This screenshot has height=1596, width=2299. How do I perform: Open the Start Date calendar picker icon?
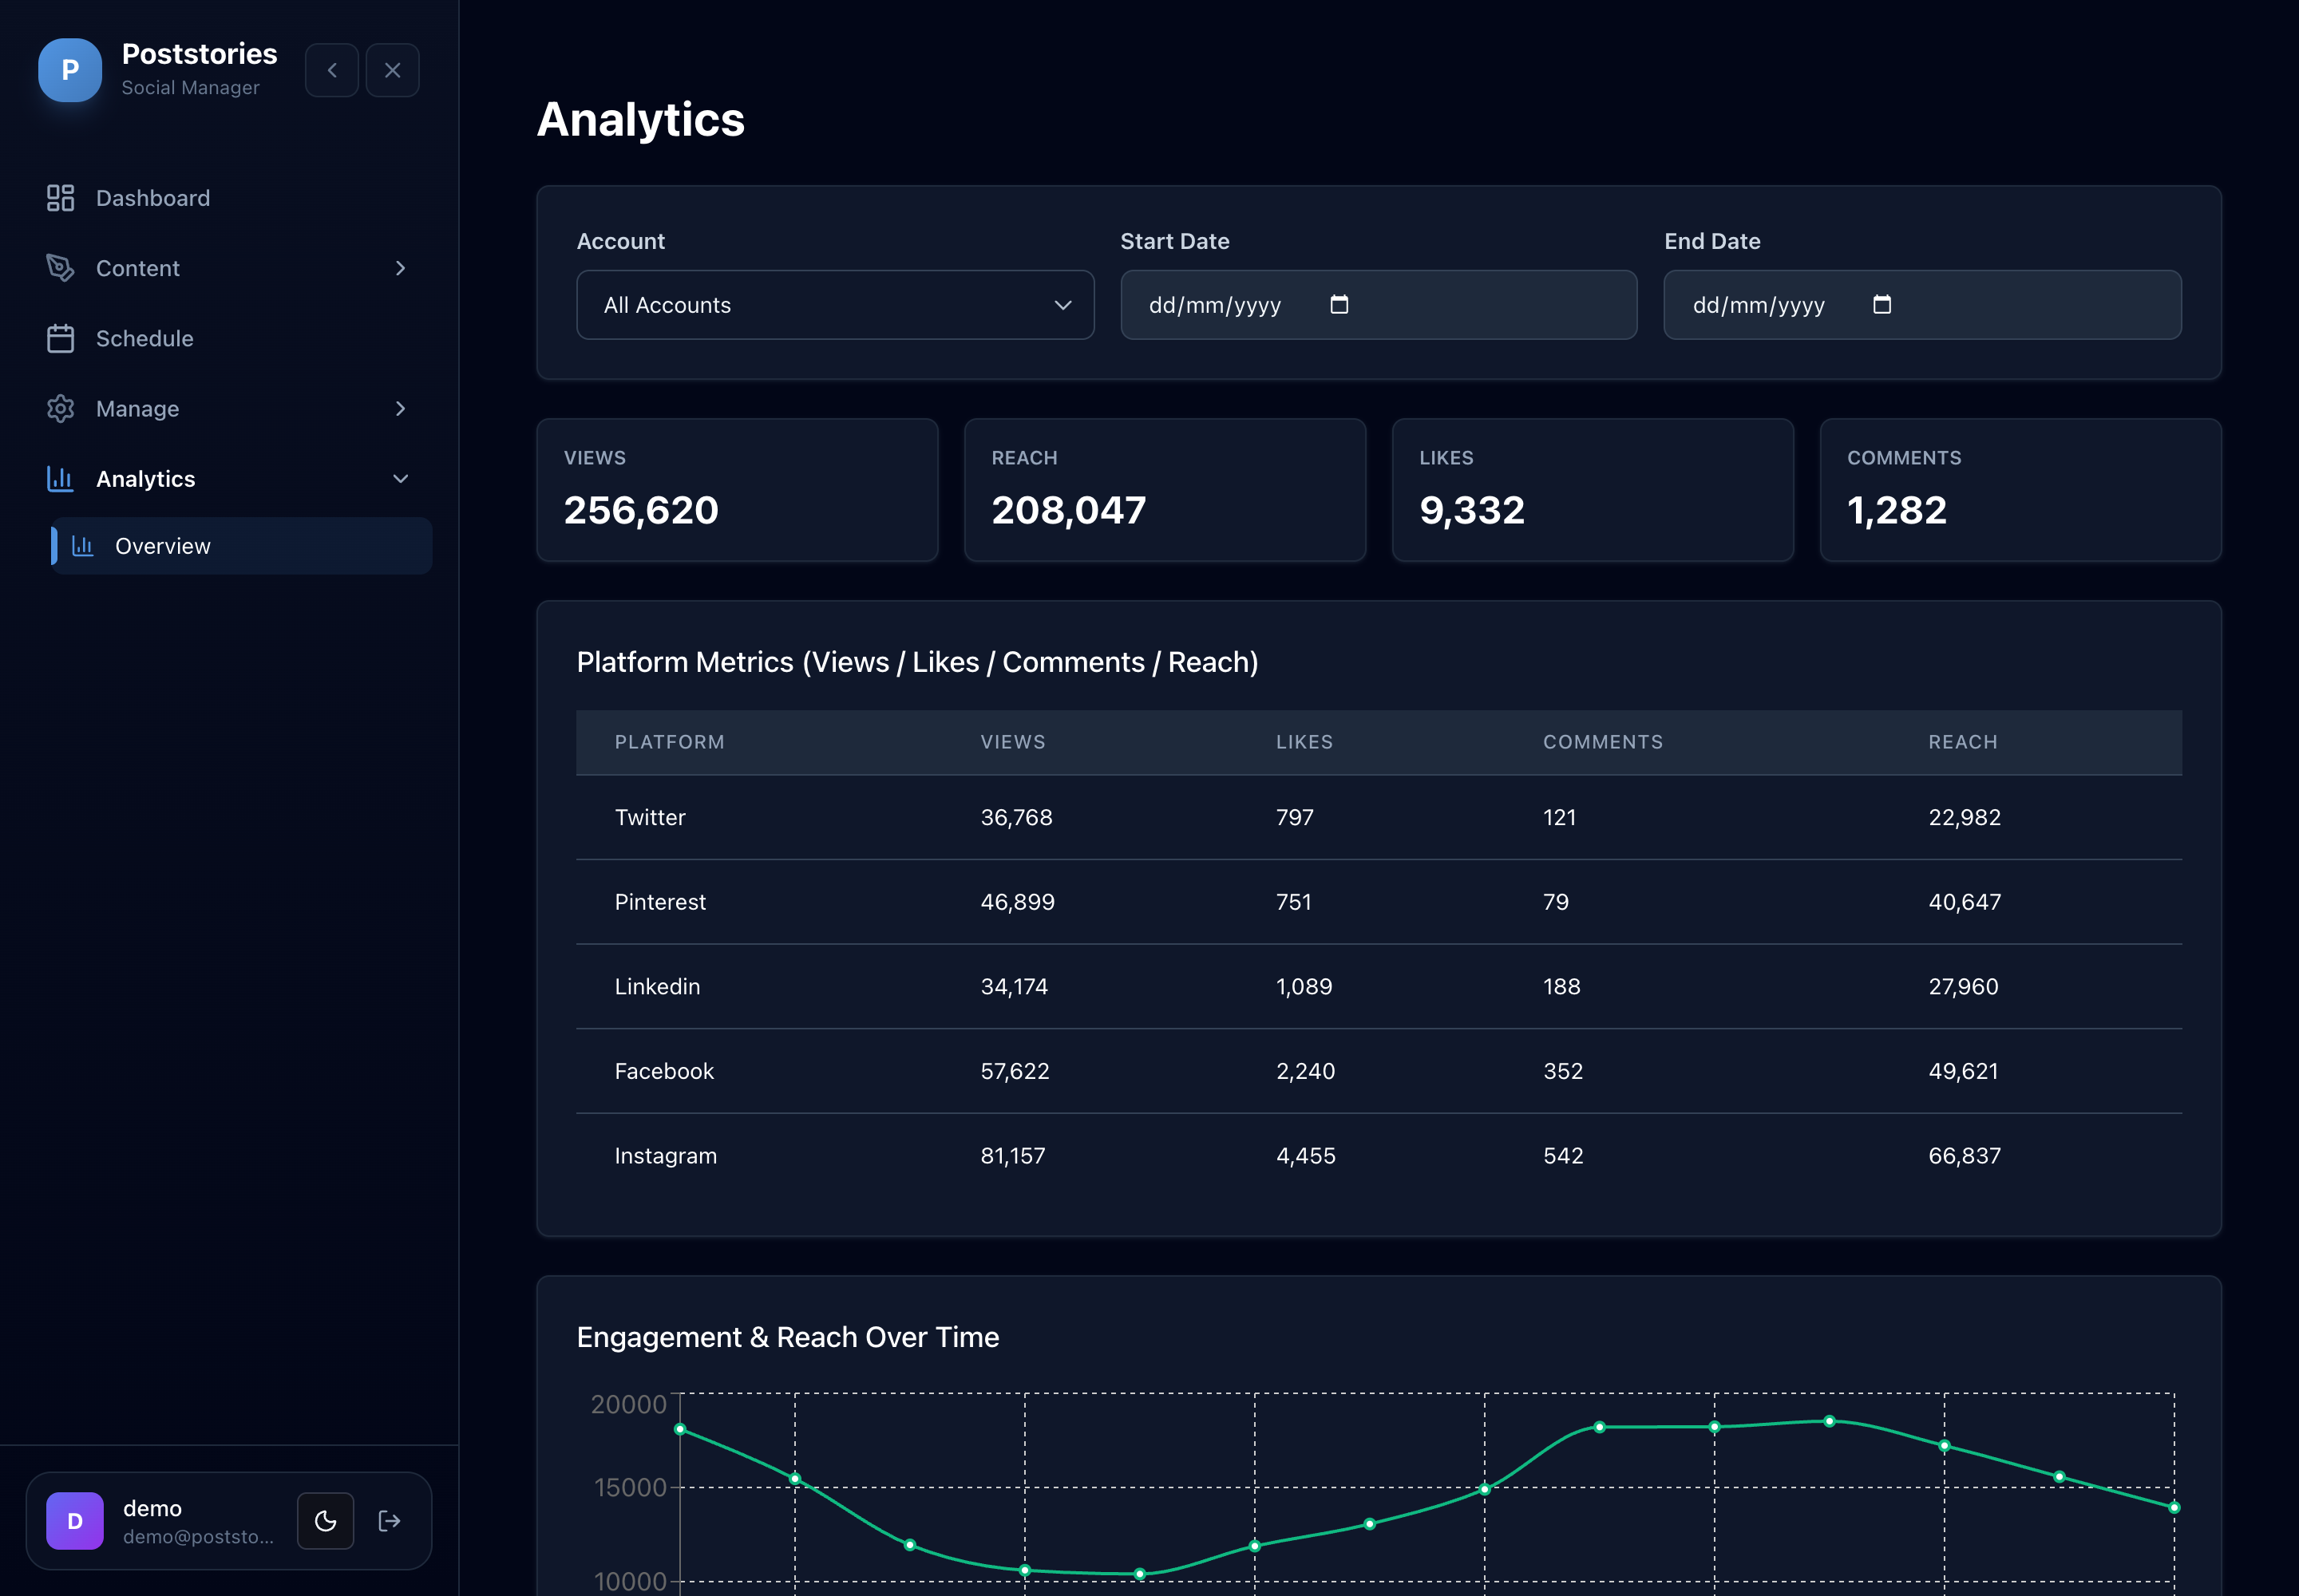[x=1339, y=304]
